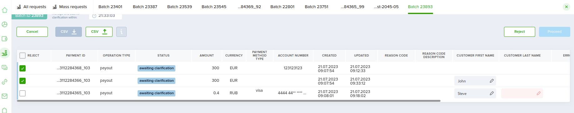574x113 pixels.
Task: Open the envelope mail sidebar icon
Action: coord(5,96)
